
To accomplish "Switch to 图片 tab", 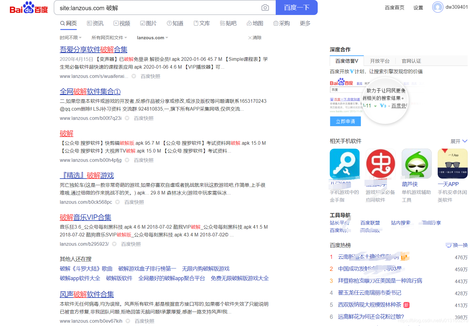I will (x=148, y=23).
